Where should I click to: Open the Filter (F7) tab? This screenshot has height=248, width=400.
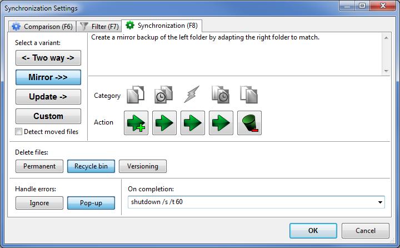tap(99, 27)
